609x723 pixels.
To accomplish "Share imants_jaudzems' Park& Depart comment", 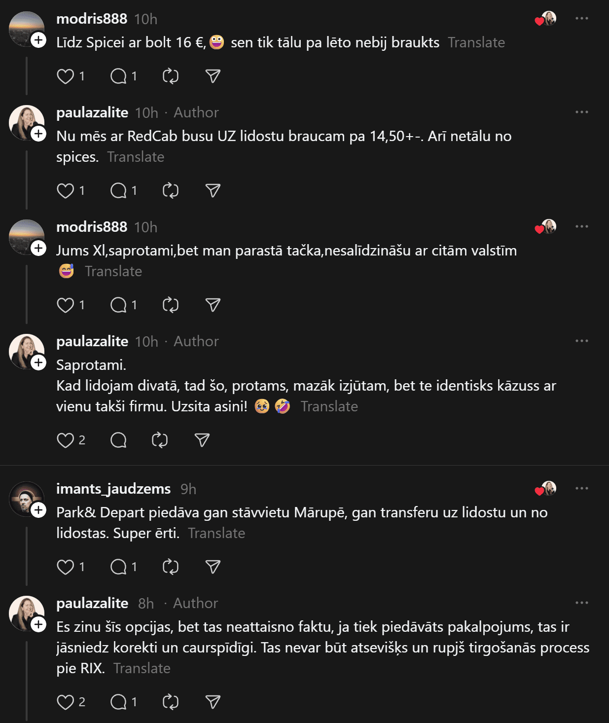I will tap(213, 567).
